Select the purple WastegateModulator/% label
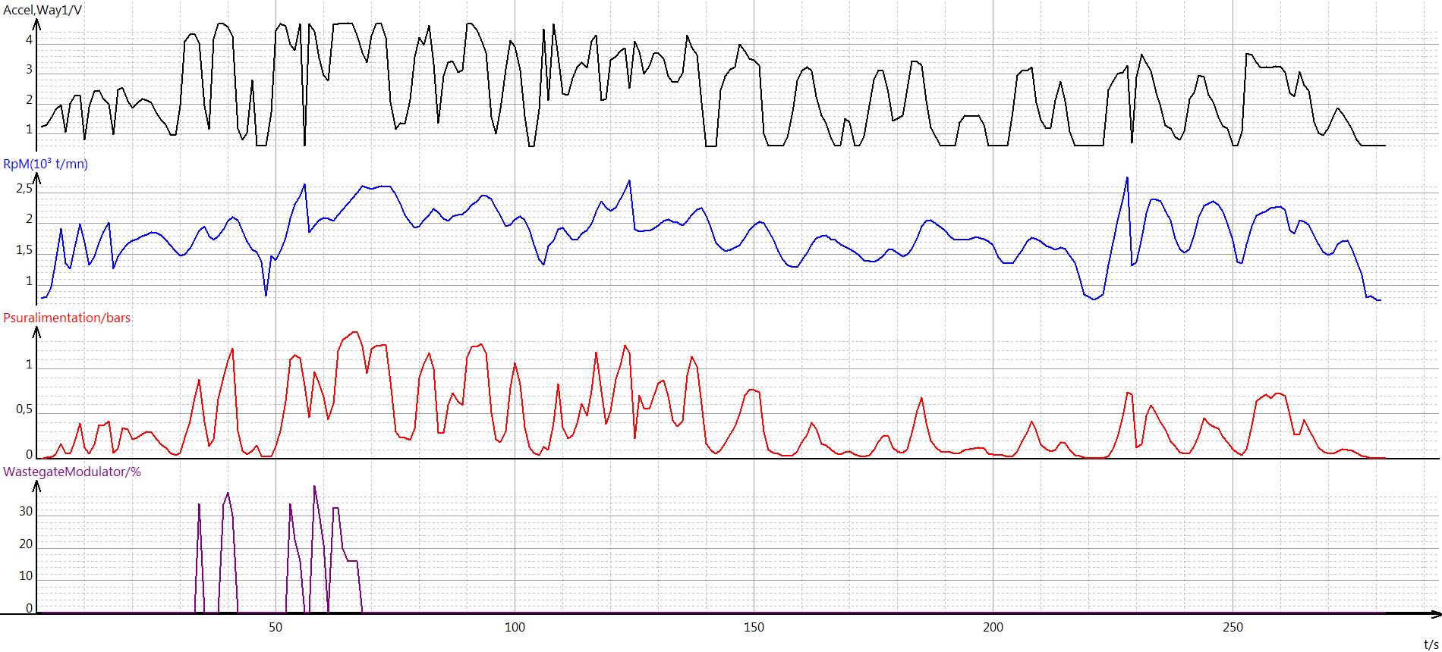The width and height of the screenshot is (1442, 652). 72,472
